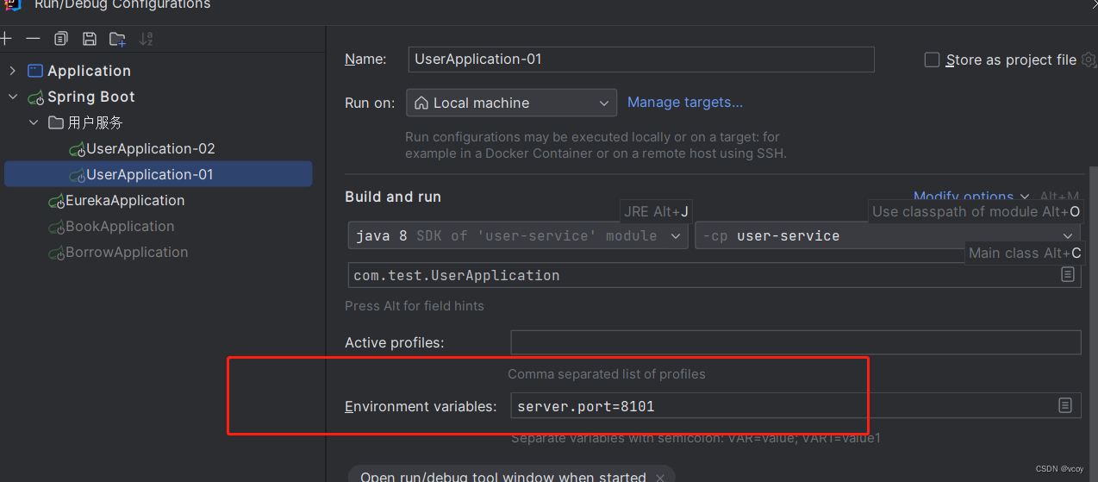
Task: Click the Application type icon in the tree
Action: click(x=35, y=71)
